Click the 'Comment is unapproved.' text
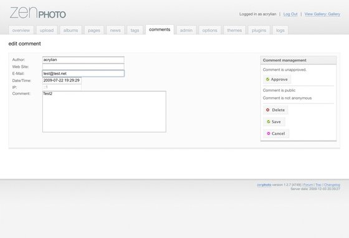The image size is (349, 238). [x=285, y=70]
